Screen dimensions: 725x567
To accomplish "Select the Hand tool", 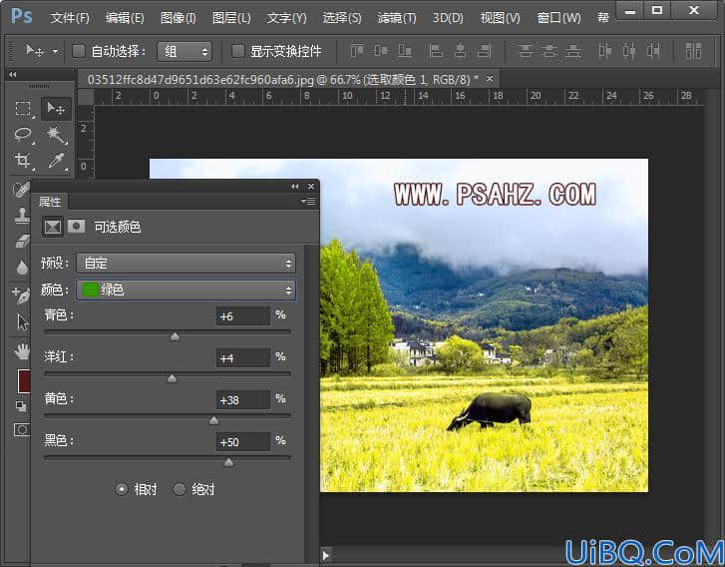I will coord(22,351).
